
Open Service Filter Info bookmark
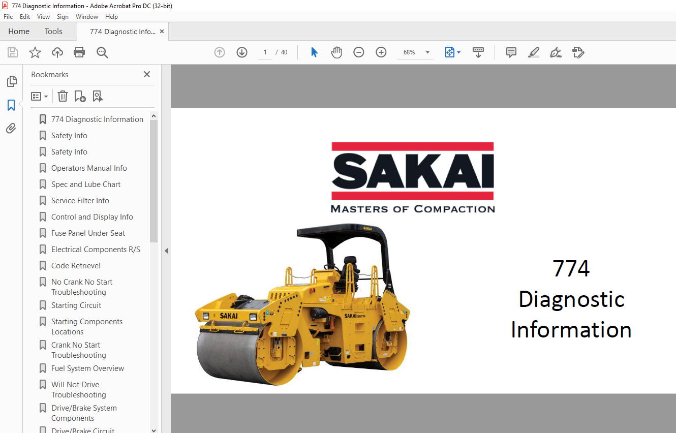coord(80,201)
